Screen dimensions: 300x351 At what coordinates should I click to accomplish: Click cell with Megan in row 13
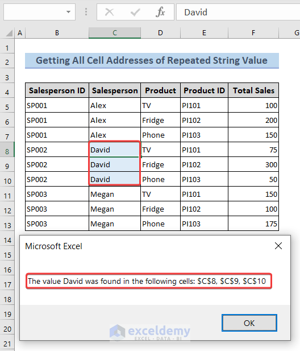pos(115,224)
